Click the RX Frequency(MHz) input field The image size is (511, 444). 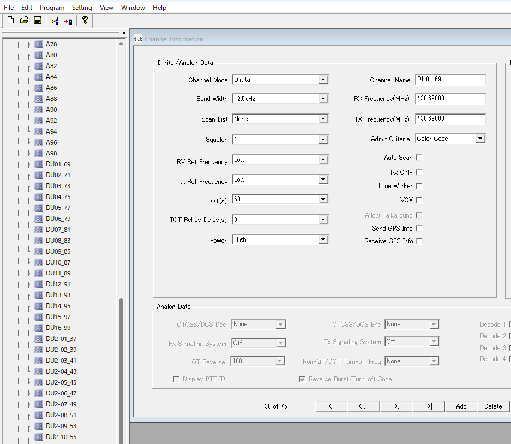[450, 99]
